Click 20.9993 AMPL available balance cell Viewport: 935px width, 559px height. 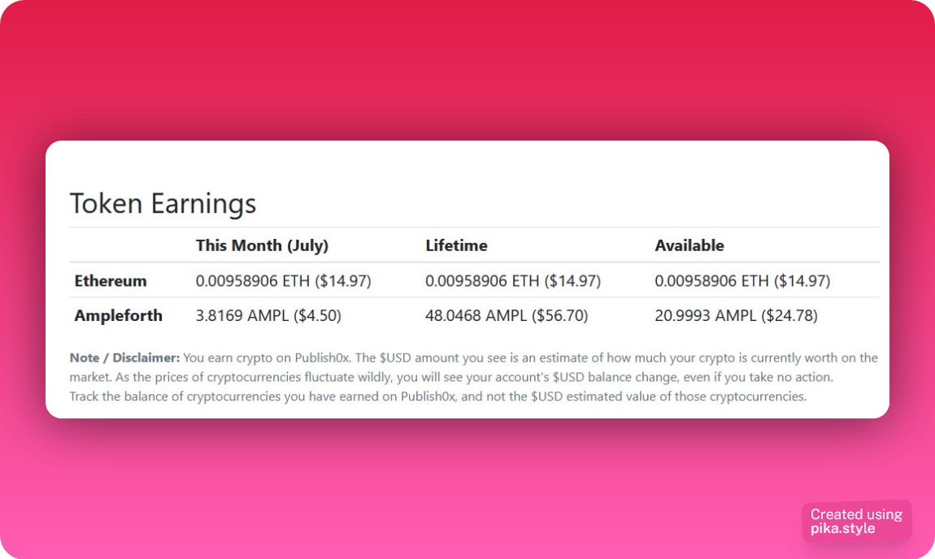[x=736, y=315]
